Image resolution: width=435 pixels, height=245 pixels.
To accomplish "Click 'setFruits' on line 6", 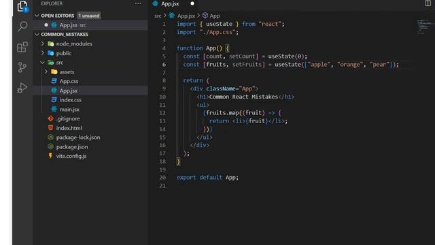I will 247,65.
